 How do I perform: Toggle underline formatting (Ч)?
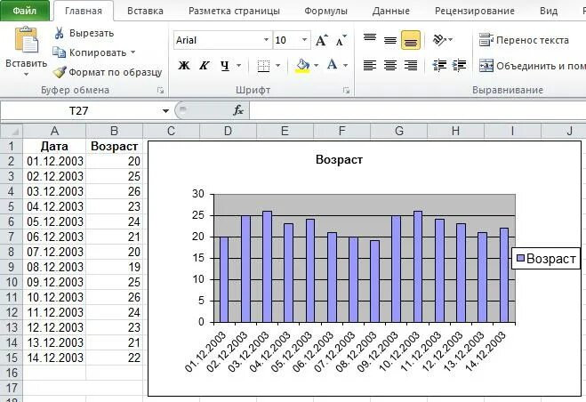pos(225,66)
